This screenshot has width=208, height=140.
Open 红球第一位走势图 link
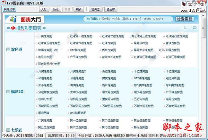[x=81, y=36]
